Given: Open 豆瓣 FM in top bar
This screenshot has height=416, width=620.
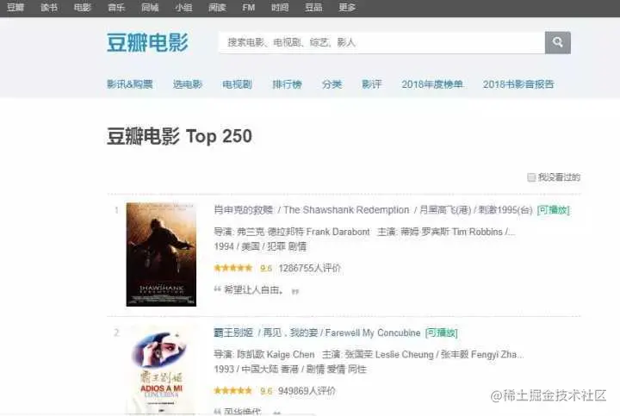Looking at the screenshot, I should tap(248, 7).
